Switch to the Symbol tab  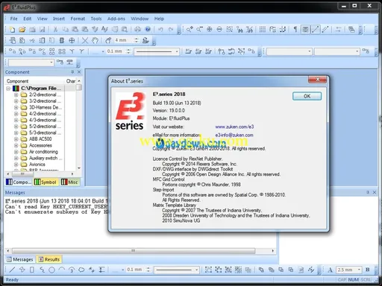46,182
